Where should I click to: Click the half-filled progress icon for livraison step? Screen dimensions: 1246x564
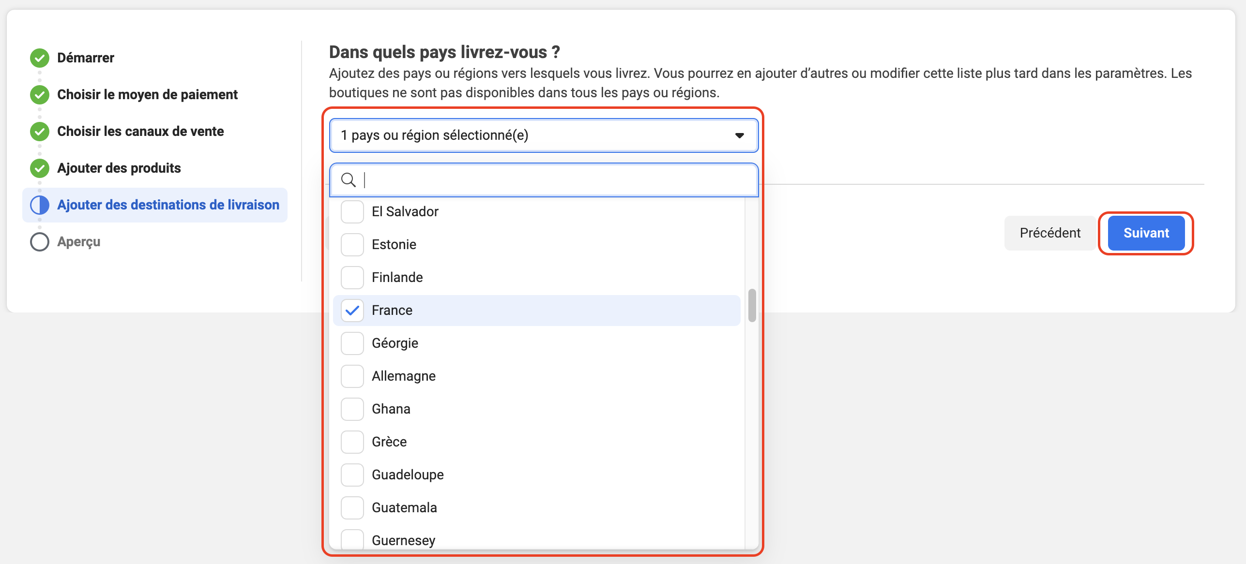40,205
